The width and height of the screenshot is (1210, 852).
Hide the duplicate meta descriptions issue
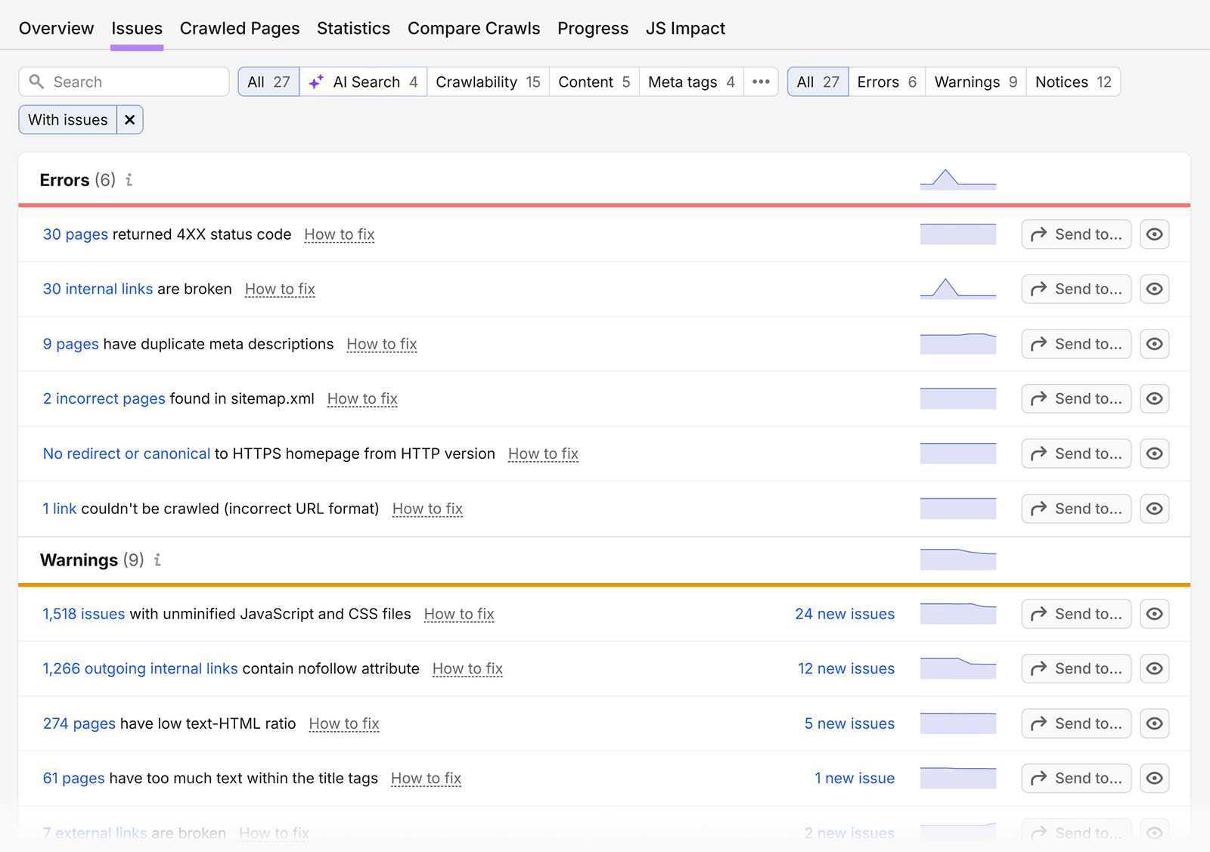coord(1154,344)
